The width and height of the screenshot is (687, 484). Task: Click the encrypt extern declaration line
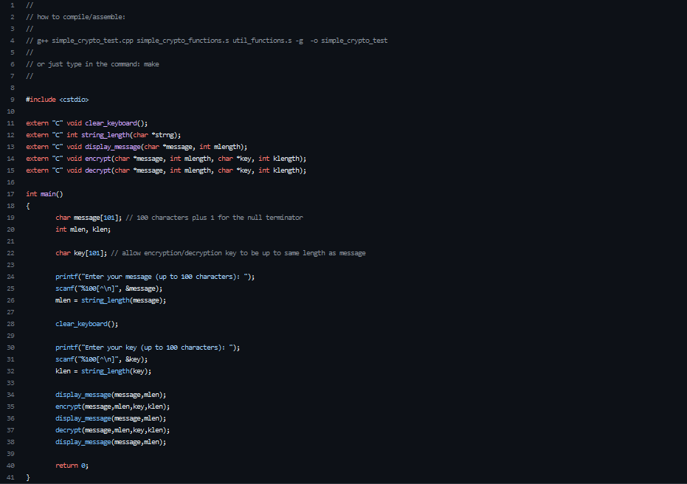pos(148,158)
